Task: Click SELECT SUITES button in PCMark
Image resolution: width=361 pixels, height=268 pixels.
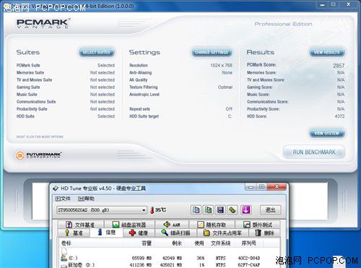Action: tap(97, 52)
